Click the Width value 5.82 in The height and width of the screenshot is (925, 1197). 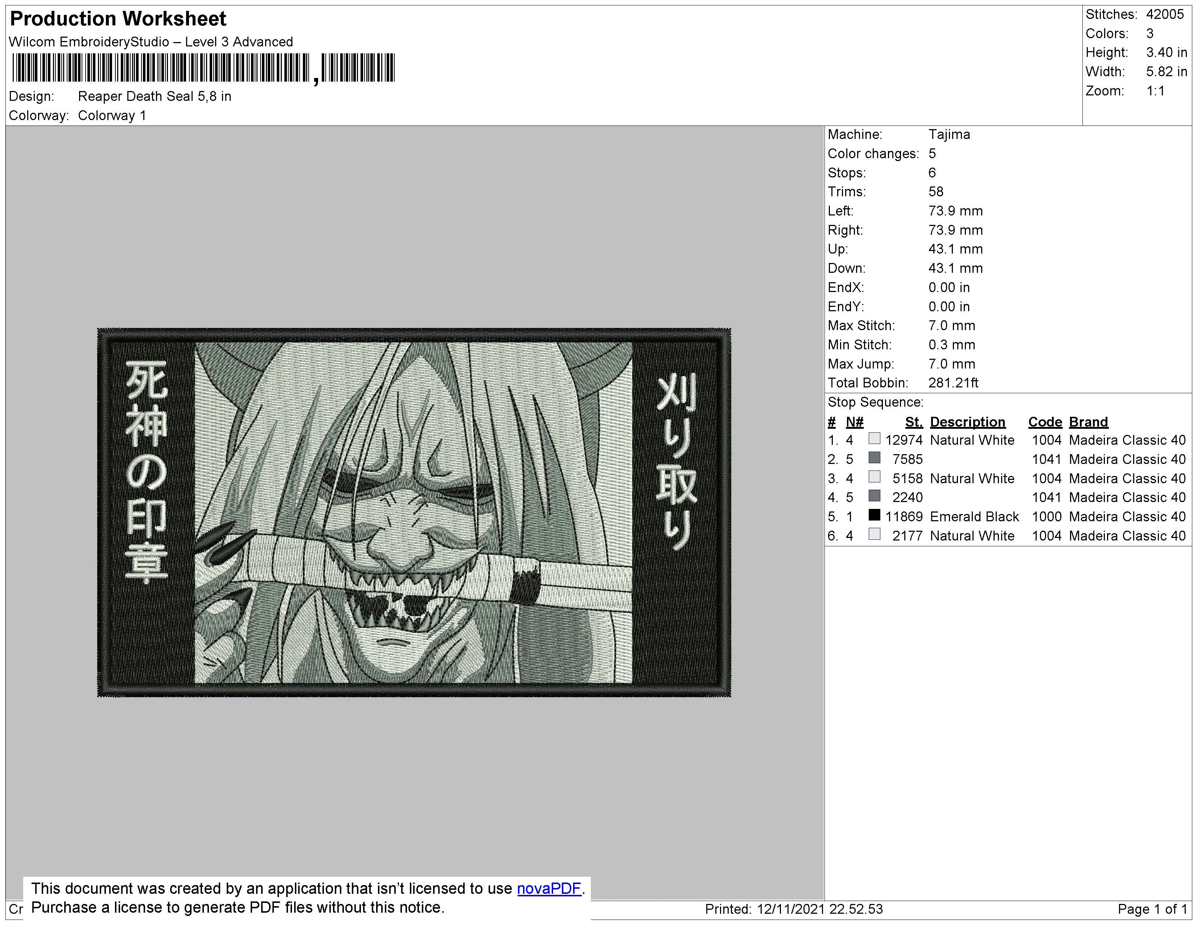click(x=1166, y=72)
